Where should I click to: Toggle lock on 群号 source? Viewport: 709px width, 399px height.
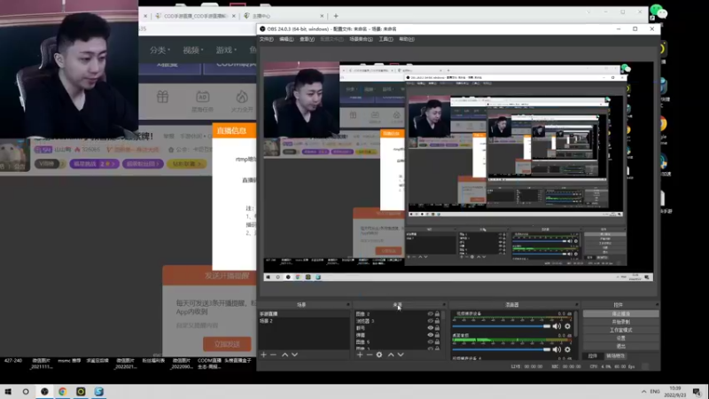tap(437, 328)
